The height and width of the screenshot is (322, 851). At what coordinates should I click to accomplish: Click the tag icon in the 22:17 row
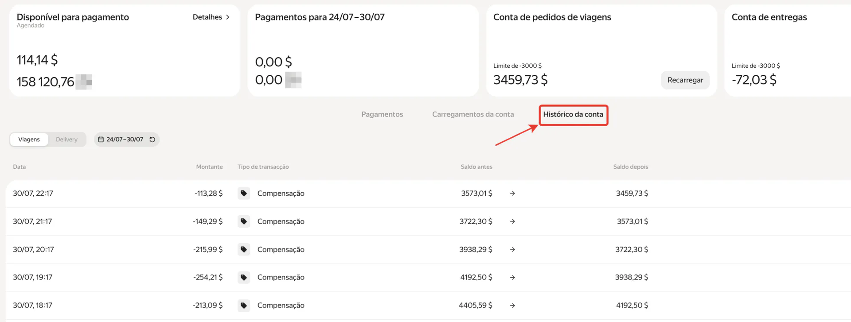pos(244,194)
